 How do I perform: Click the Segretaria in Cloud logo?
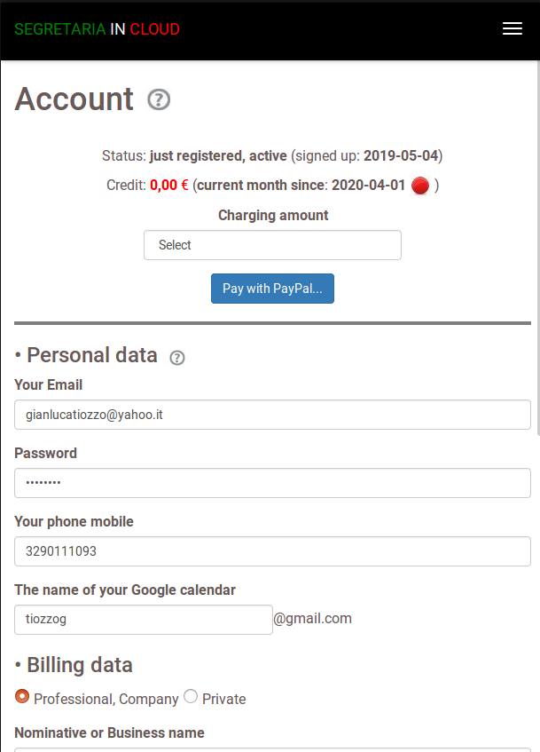coord(97,29)
